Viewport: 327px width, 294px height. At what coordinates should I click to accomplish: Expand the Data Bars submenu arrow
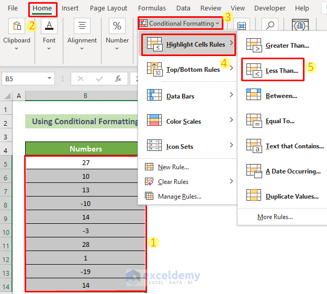231,95
